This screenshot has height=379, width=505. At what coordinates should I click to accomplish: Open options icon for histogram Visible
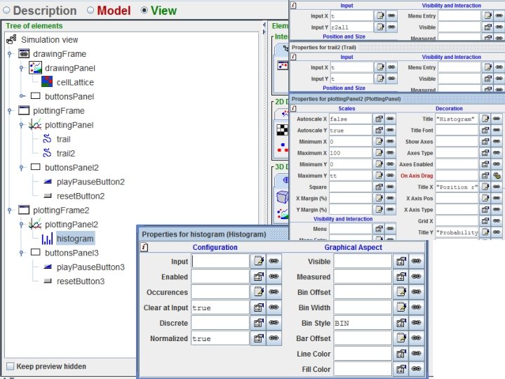click(x=401, y=260)
